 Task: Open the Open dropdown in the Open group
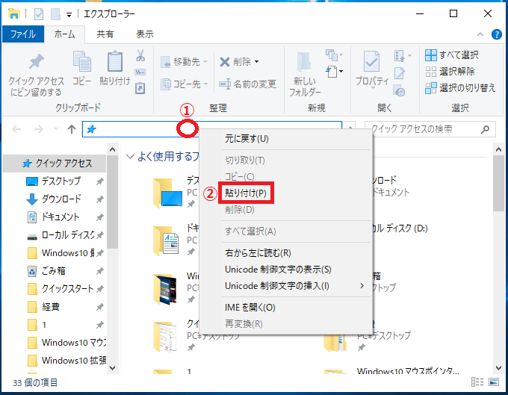(x=402, y=56)
